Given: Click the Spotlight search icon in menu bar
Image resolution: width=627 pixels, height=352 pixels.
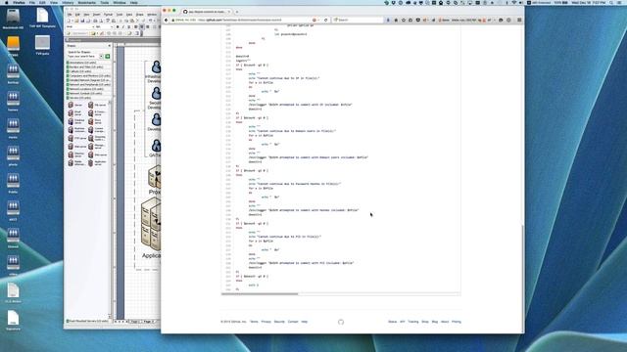Looking at the screenshot, I should coord(612,2).
